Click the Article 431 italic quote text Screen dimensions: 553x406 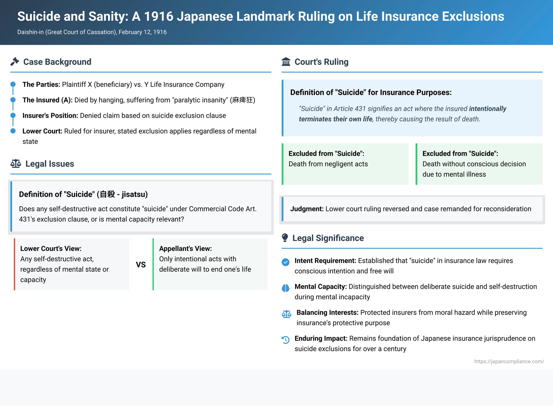(402, 114)
